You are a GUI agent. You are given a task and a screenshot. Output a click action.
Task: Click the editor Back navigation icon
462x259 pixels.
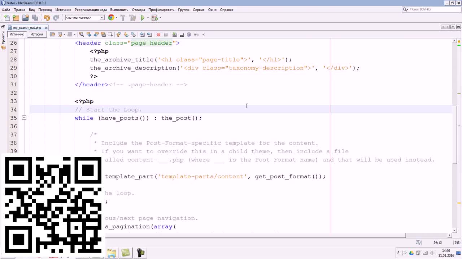pyautogui.click(x=60, y=35)
